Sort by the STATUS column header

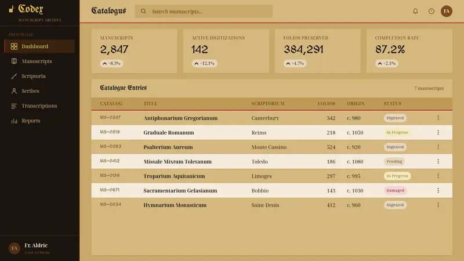(393, 104)
